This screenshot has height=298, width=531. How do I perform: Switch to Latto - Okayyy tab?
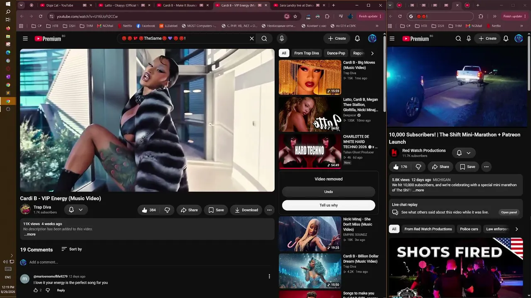[121, 5]
